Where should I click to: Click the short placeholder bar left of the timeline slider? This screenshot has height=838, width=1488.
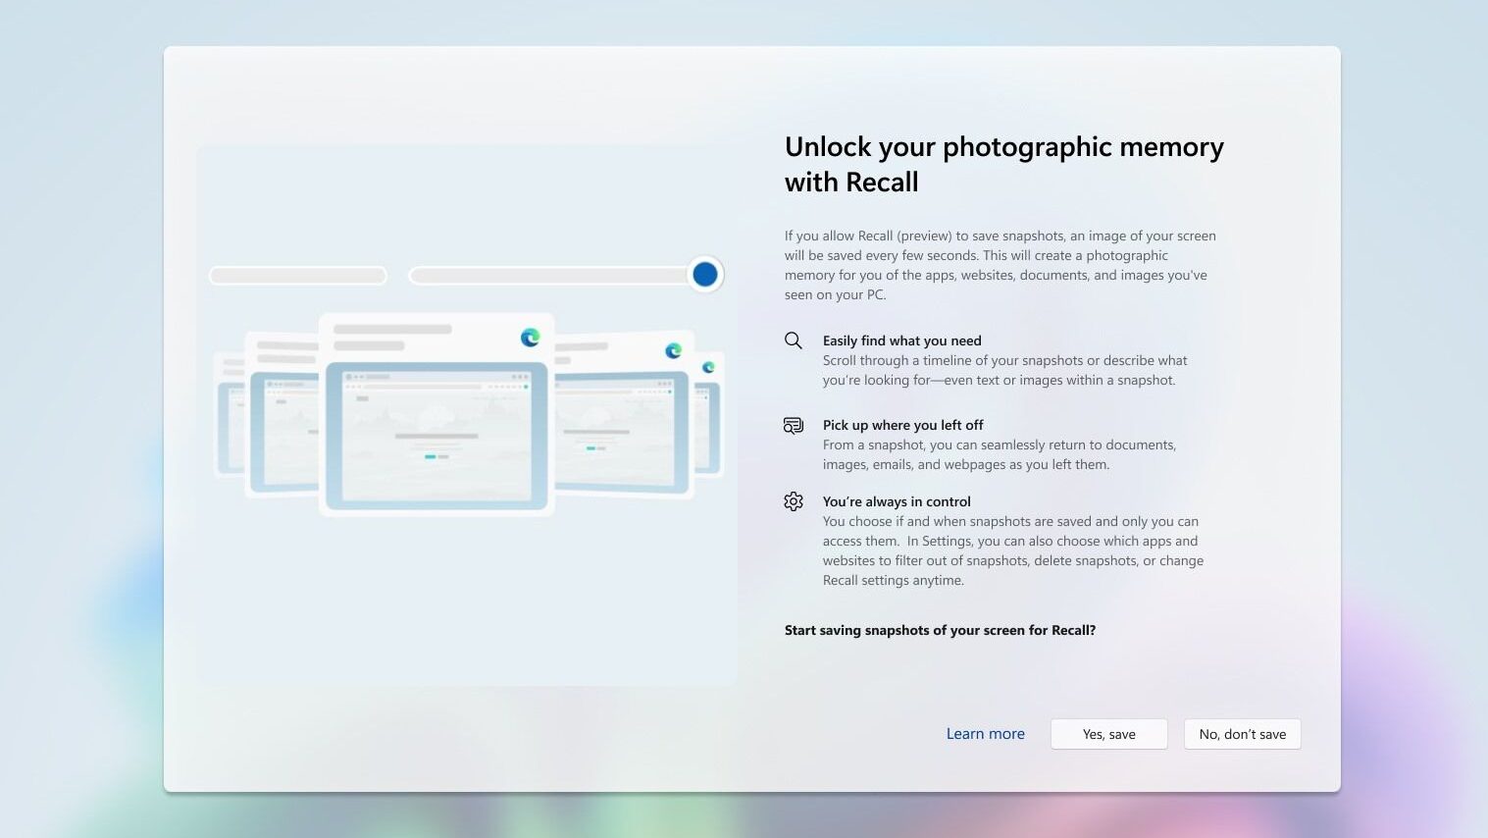point(298,276)
